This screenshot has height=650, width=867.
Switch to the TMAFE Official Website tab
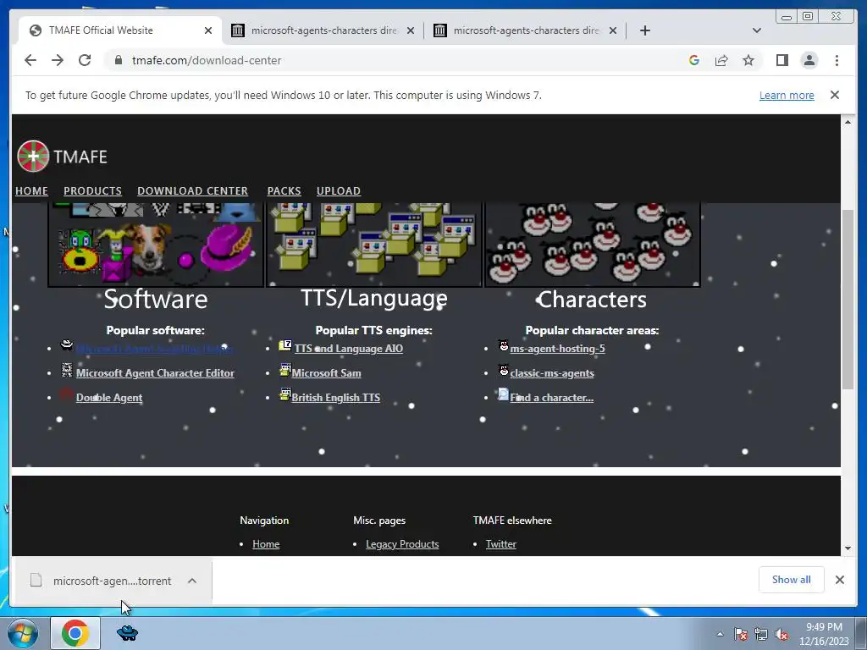click(120, 30)
